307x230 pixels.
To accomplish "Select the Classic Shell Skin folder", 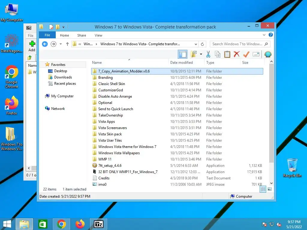I will [177, 84].
